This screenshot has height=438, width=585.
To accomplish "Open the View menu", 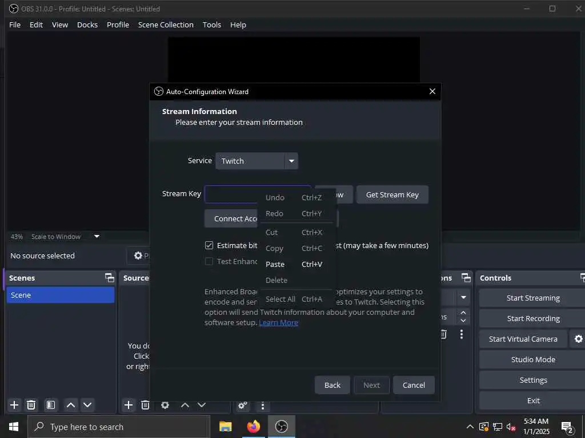I will coord(59,25).
